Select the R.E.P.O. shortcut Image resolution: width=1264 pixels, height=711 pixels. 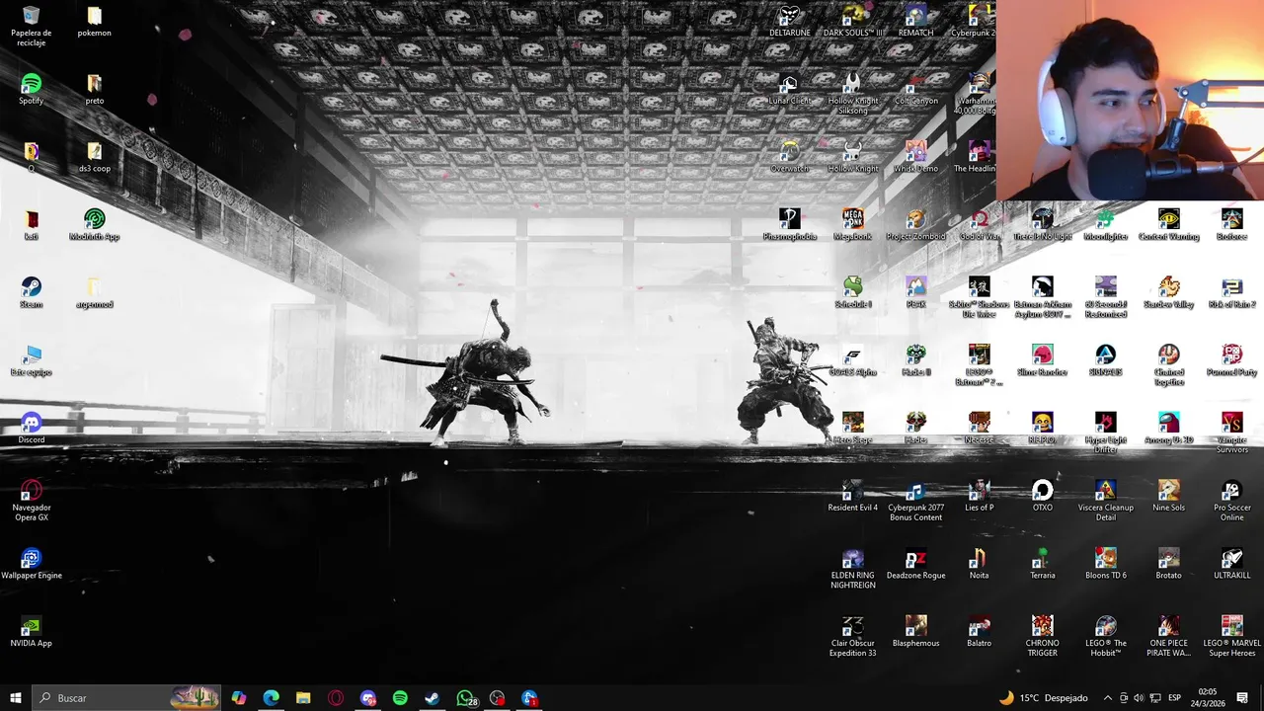pos(1042,429)
